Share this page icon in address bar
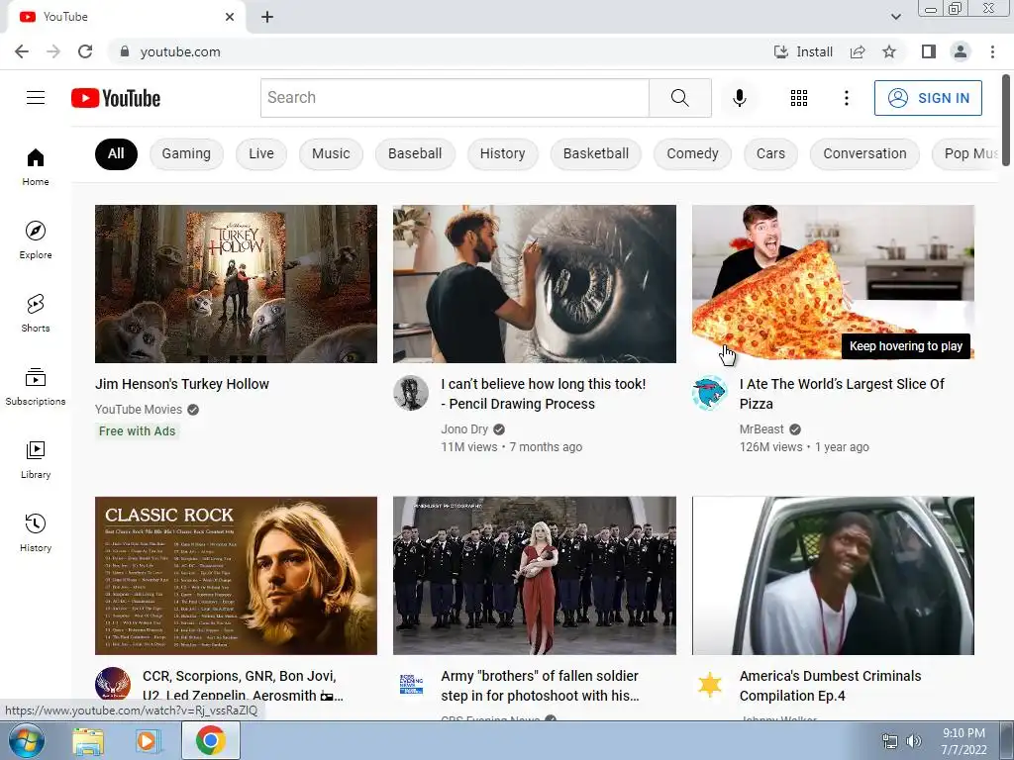Screen dimensions: 1014x760 click(x=858, y=51)
